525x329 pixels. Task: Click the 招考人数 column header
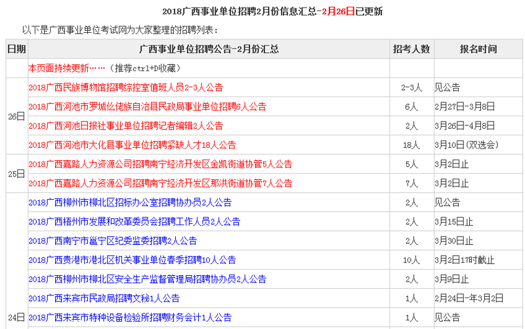coord(411,49)
